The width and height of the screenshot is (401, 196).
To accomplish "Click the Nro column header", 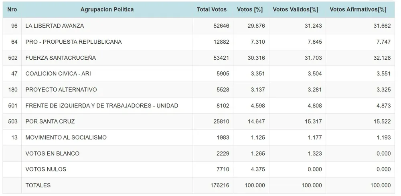I will [x=12, y=9].
